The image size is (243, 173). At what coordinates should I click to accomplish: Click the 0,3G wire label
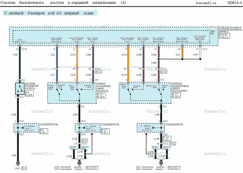point(15,55)
